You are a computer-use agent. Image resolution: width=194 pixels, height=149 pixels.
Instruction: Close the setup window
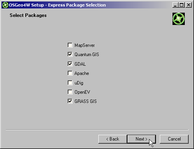coord(189,5)
